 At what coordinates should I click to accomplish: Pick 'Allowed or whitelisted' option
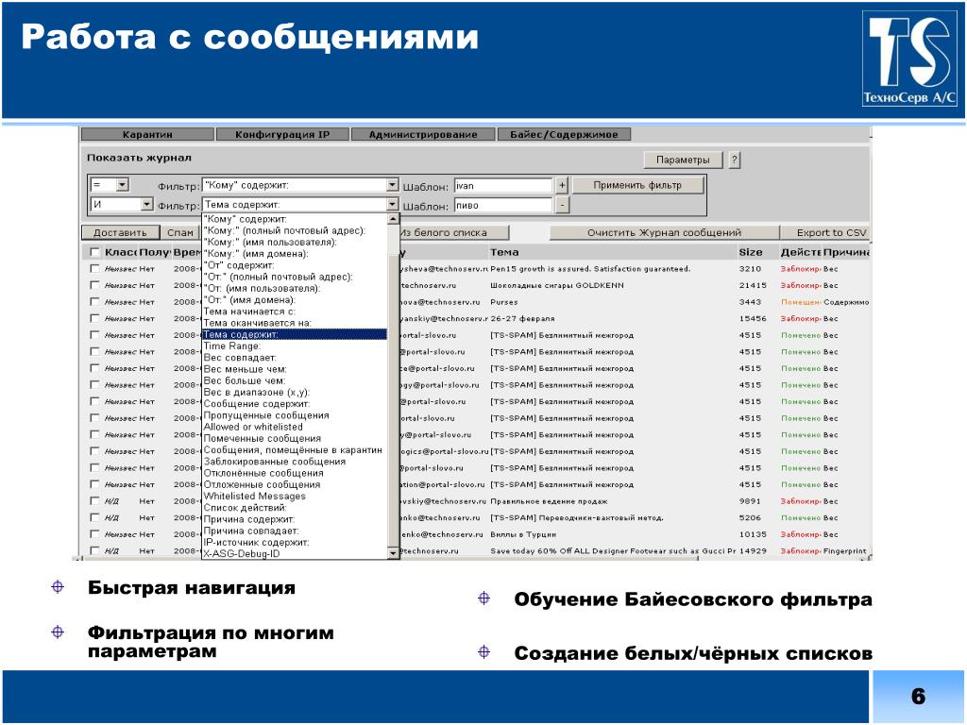tap(295, 427)
